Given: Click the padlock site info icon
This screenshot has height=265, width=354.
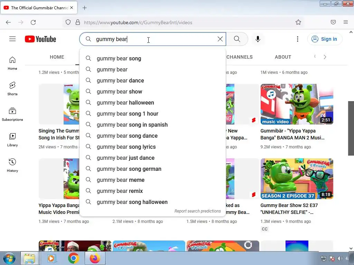Looking at the screenshot, I should tap(78, 22).
